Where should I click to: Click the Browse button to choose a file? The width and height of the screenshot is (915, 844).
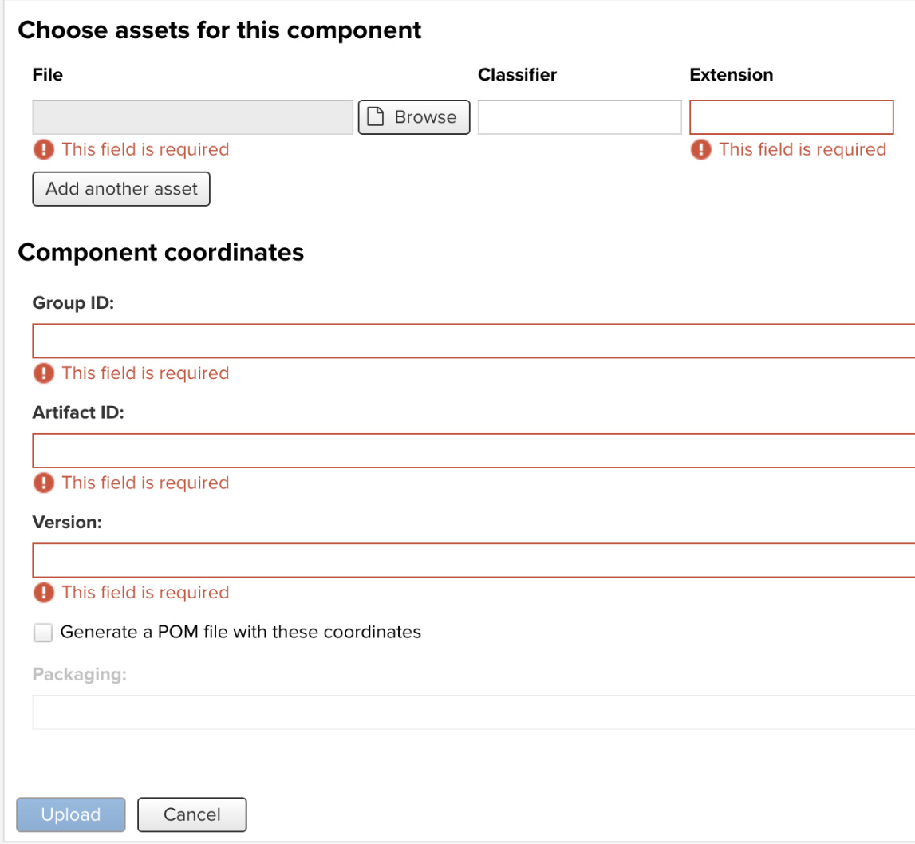coord(413,116)
